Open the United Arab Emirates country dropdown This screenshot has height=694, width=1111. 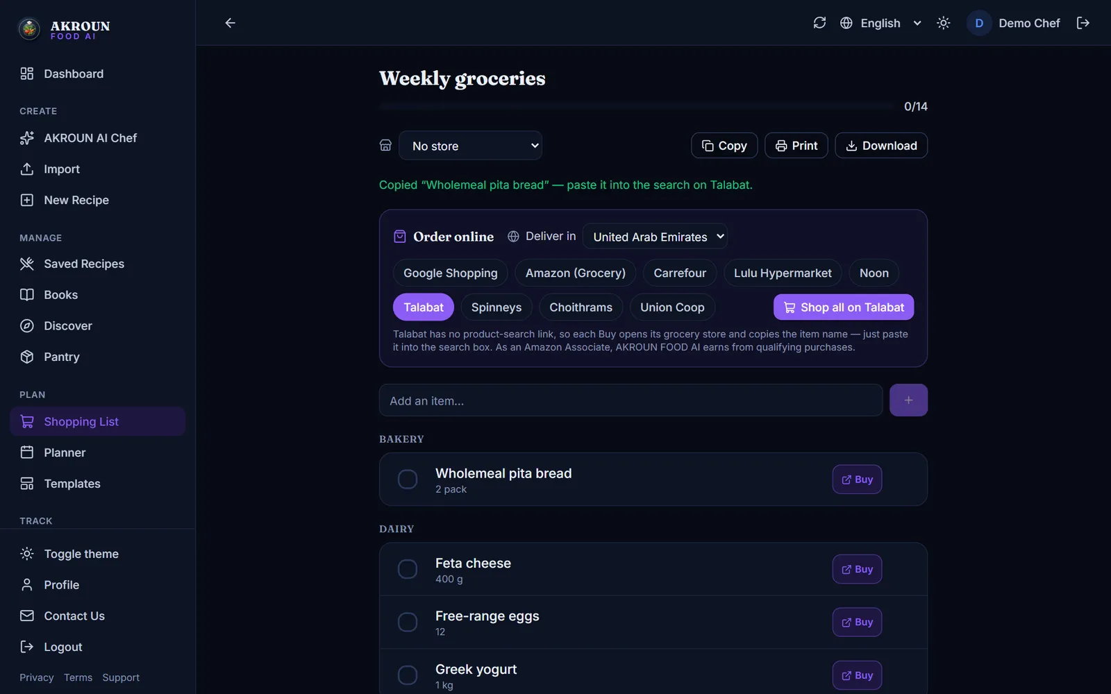(655, 237)
